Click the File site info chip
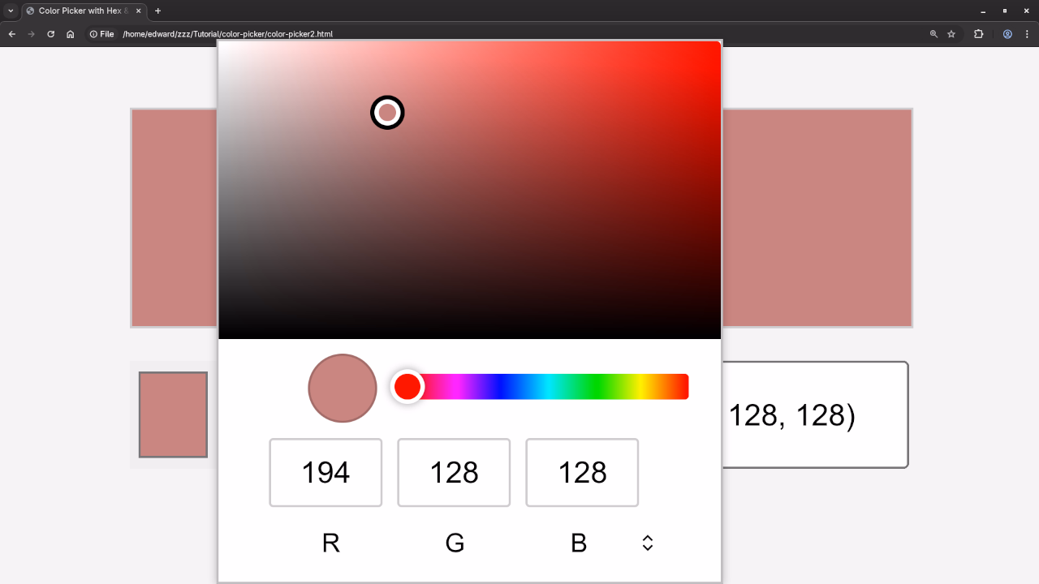The image size is (1039, 584). point(101,34)
